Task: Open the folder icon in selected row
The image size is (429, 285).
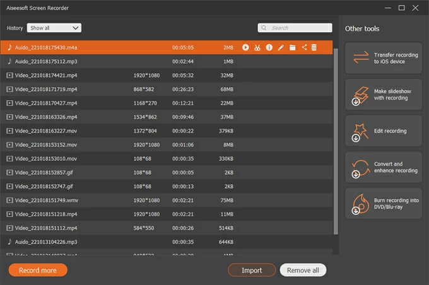Action: (x=293, y=47)
